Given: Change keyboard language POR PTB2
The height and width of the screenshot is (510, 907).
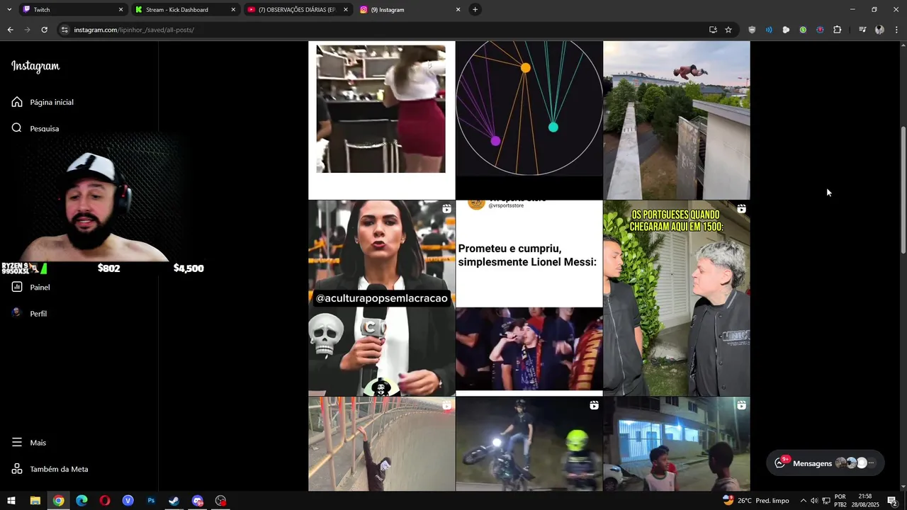Looking at the screenshot, I should coord(840,501).
